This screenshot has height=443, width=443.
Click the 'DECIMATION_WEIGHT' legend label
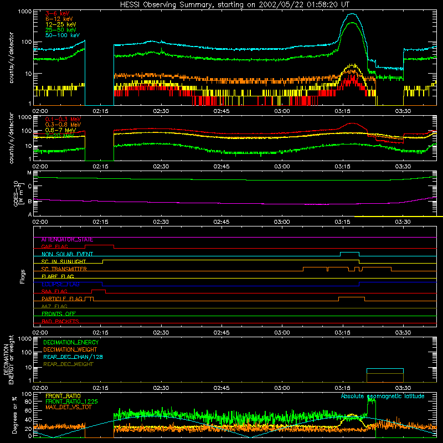tap(70, 349)
